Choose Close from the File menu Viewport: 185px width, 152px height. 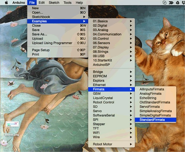point(58,25)
